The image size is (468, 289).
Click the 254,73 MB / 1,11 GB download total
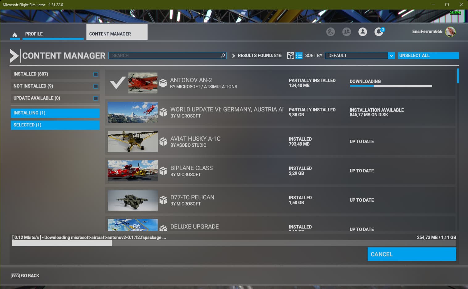tap(437, 237)
